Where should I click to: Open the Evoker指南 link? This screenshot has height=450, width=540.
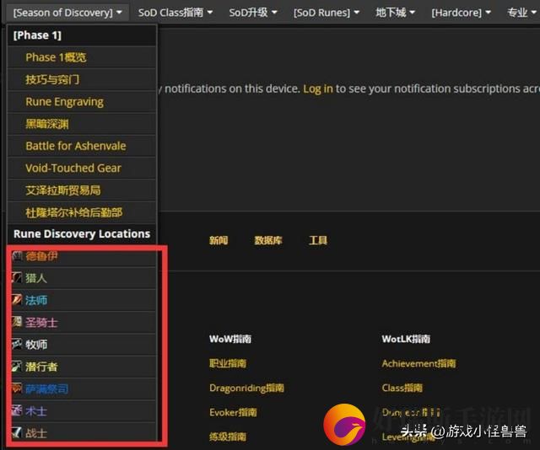click(x=233, y=412)
